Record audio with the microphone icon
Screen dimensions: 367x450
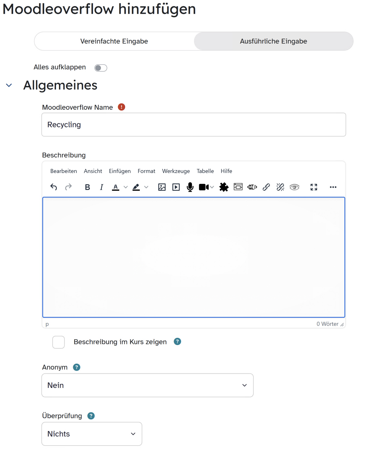[x=190, y=187]
